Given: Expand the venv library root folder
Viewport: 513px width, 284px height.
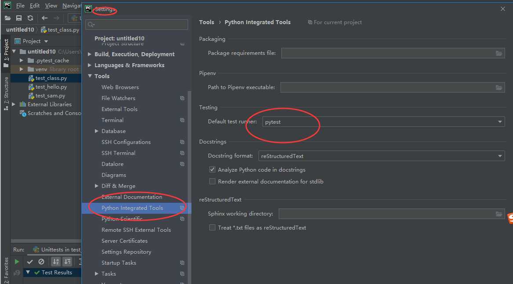Looking at the screenshot, I should pos(21,69).
